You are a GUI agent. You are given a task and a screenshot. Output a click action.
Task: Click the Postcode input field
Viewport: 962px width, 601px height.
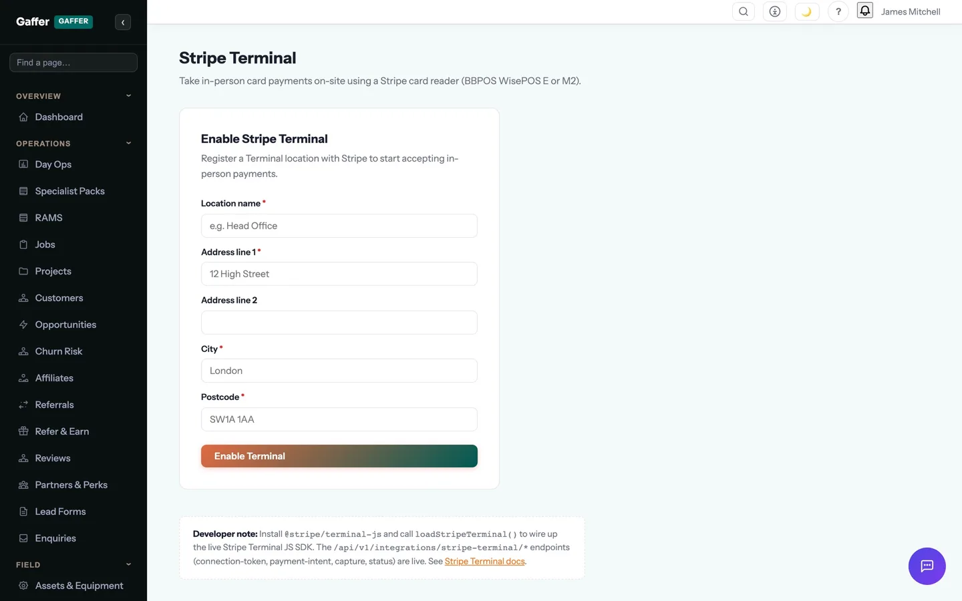(339, 419)
